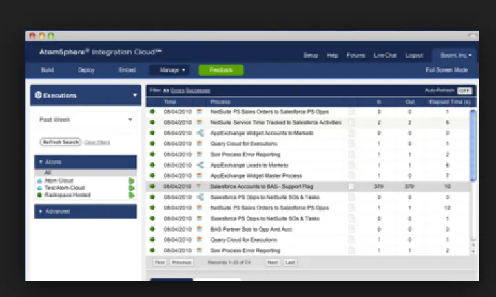The width and height of the screenshot is (496, 297).
Task: Open log icon for AppExchange Widget Master Process
Action: (x=351, y=176)
